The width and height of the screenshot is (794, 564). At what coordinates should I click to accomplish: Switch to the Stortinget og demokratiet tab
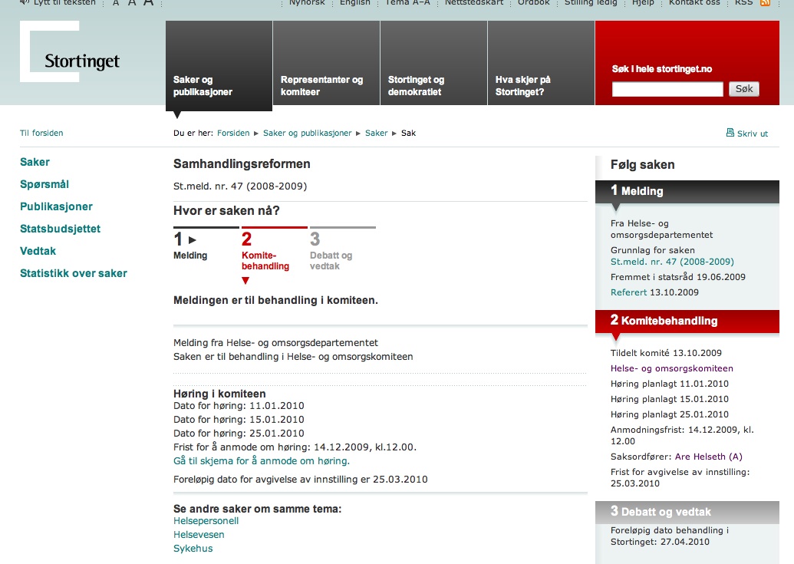(x=434, y=63)
